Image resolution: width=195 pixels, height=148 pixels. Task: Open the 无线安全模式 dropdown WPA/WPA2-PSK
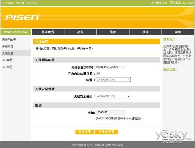click(x=113, y=96)
